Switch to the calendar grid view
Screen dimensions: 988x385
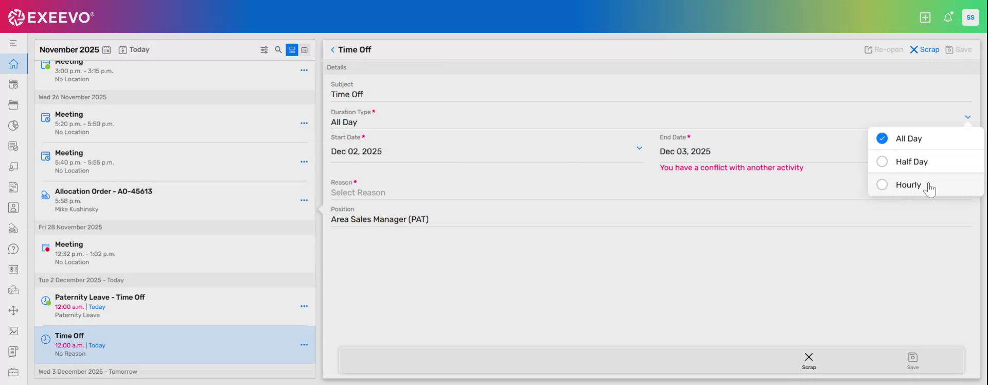[305, 50]
